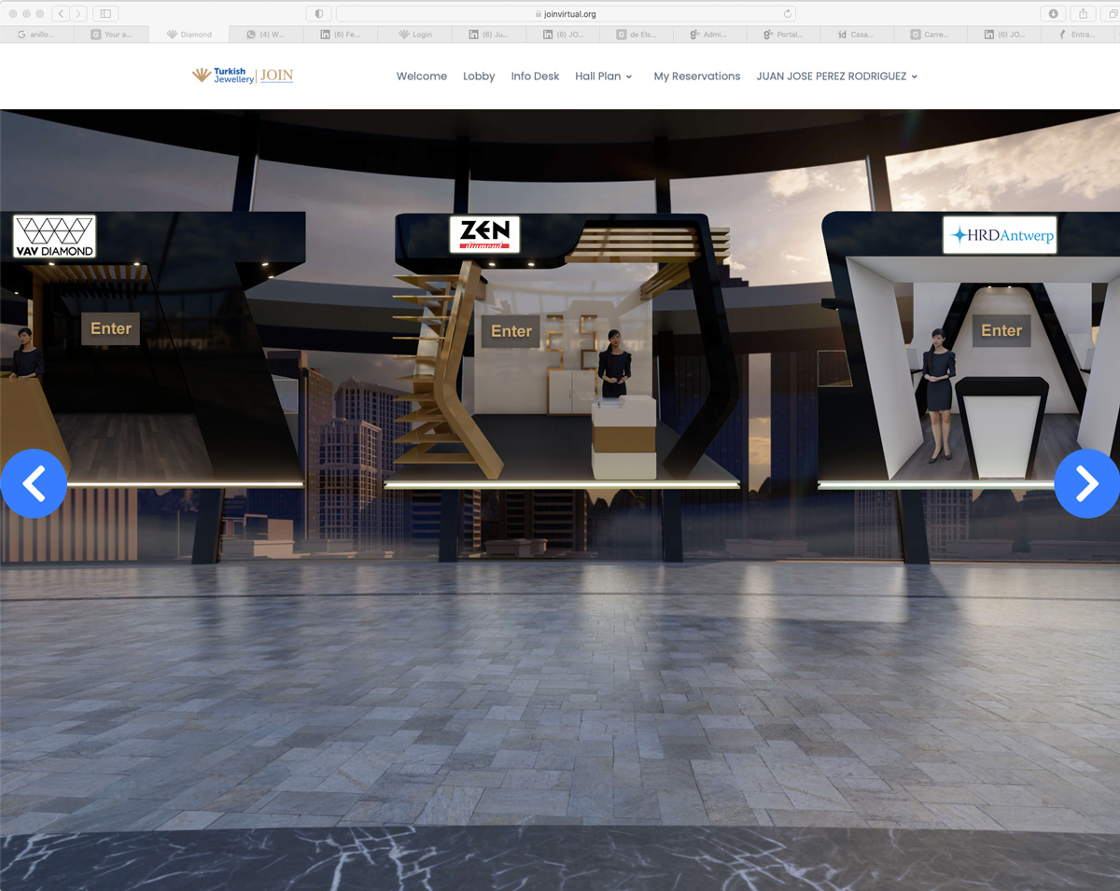This screenshot has width=1120, height=891.
Task: Open the Lobby menu item
Action: 479,77
